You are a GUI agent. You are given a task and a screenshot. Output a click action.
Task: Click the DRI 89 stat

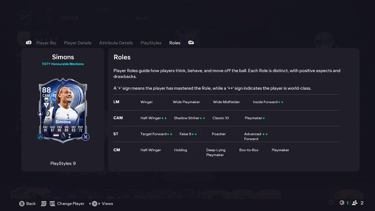pyautogui.click(x=66, y=128)
